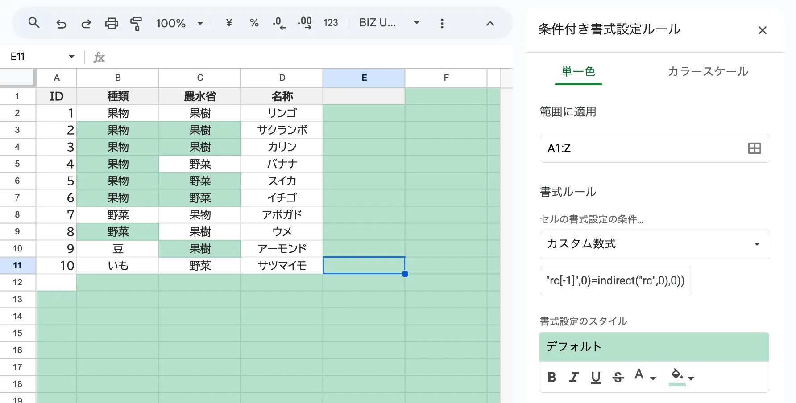Toggle bold in formatting style
This screenshot has width=796, height=403.
point(551,377)
